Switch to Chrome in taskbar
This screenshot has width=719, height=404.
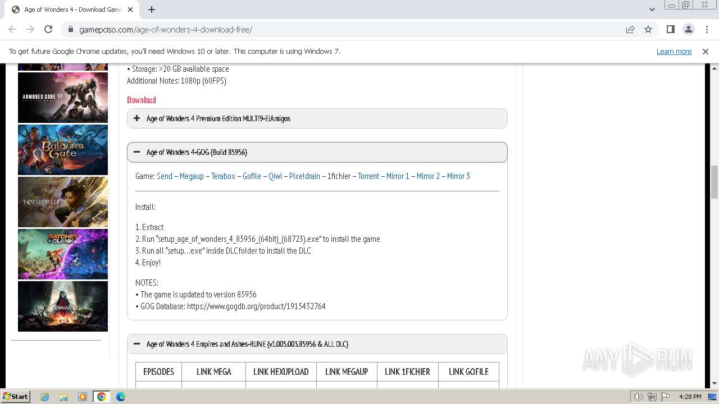point(102,397)
